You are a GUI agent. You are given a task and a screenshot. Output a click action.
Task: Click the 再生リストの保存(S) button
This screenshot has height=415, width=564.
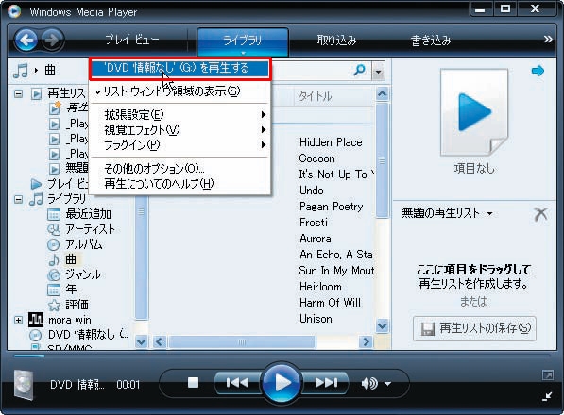475,328
